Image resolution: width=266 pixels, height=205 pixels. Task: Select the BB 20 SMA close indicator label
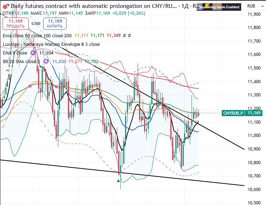[21, 61]
